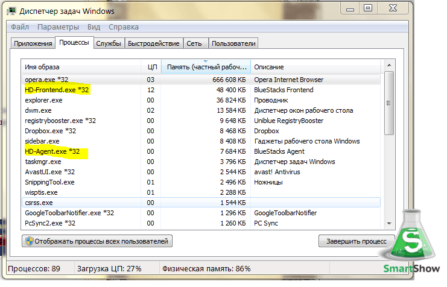Click the 13 584 КБ memory value
The height and width of the screenshot is (287, 447).
(x=231, y=110)
